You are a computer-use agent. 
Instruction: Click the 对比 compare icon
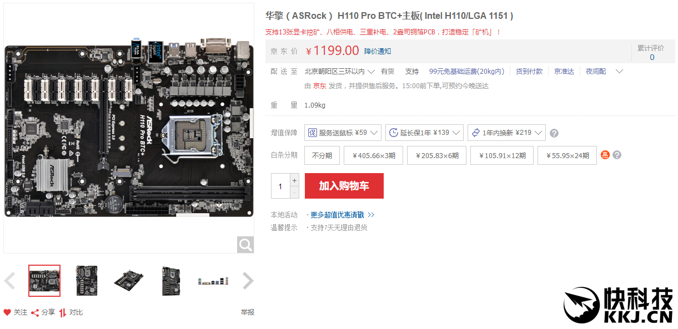(x=63, y=312)
